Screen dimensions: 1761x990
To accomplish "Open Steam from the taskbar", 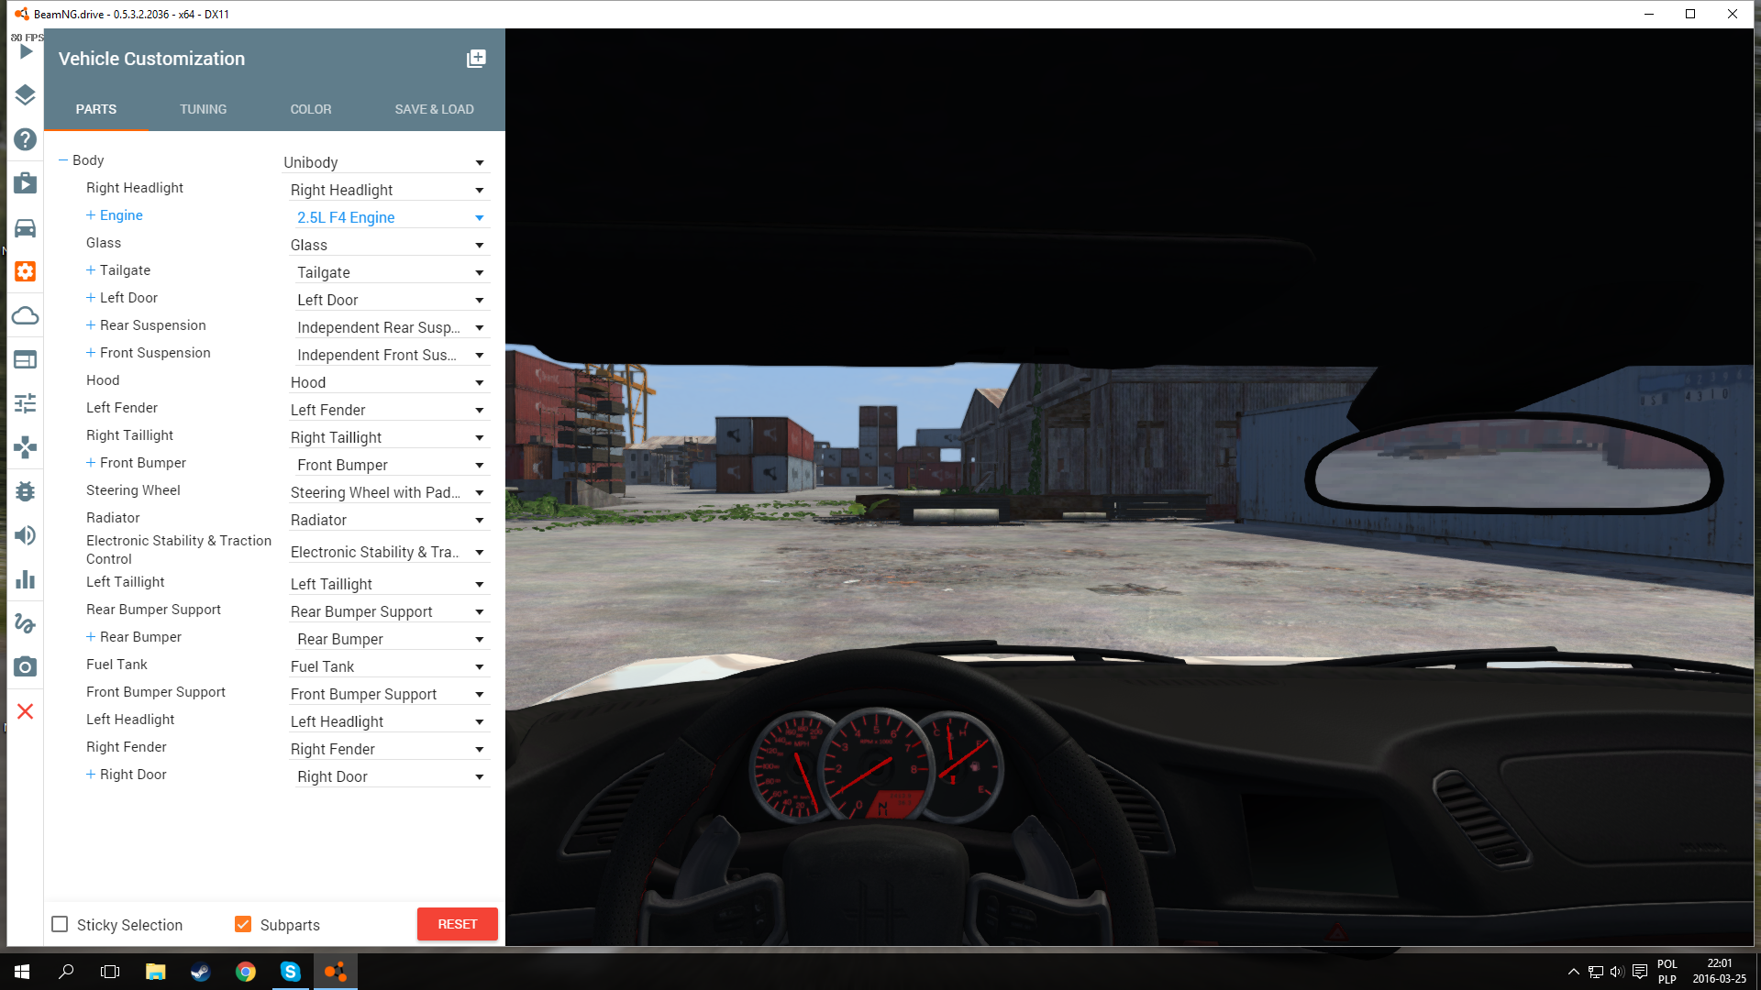I will point(200,972).
